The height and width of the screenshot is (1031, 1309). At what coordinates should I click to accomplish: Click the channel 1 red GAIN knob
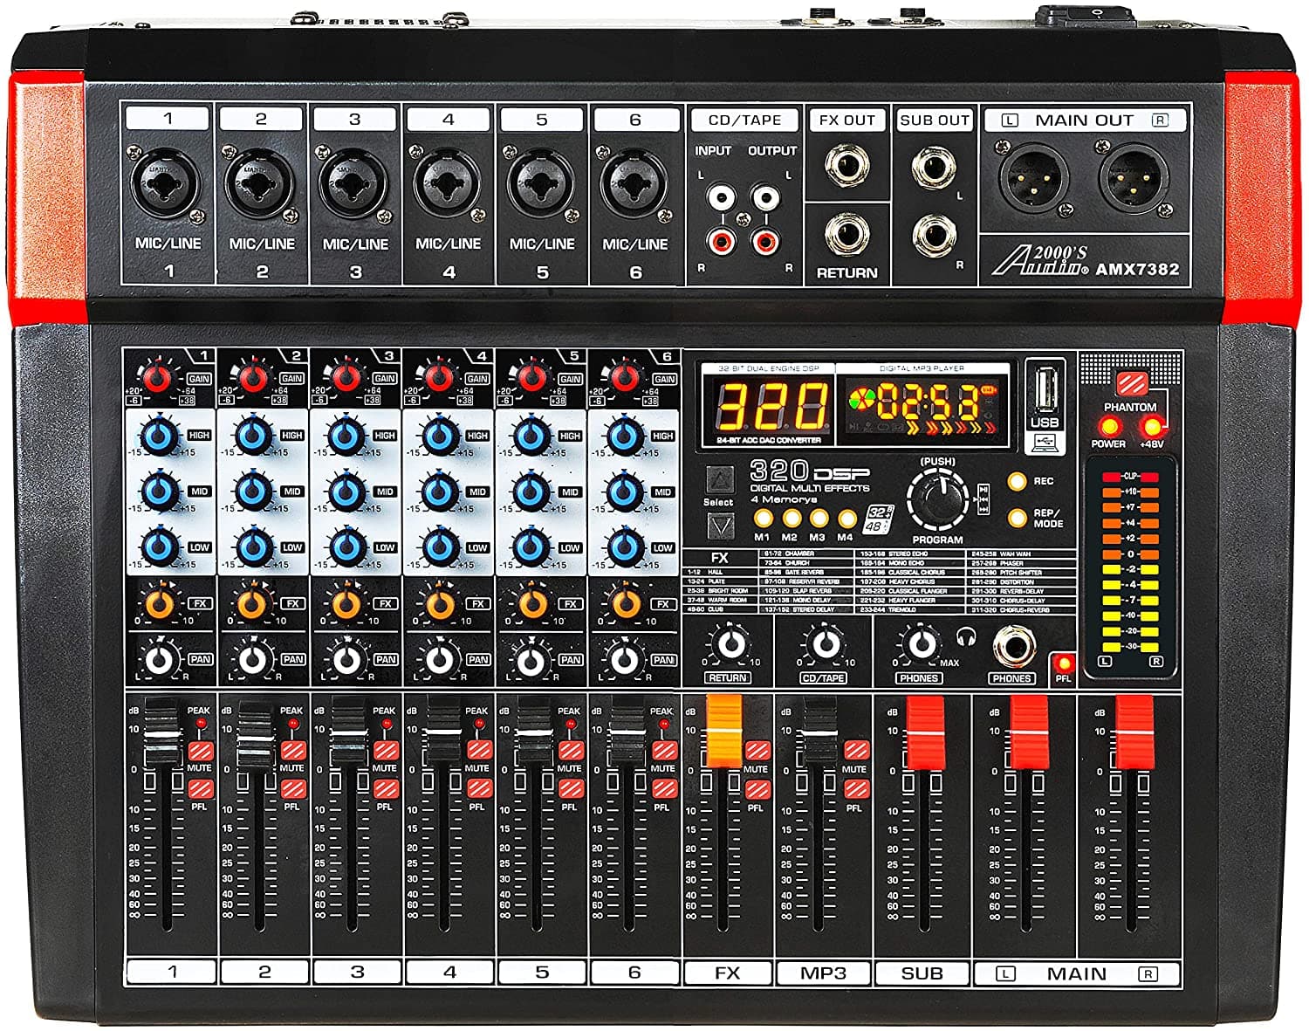158,378
